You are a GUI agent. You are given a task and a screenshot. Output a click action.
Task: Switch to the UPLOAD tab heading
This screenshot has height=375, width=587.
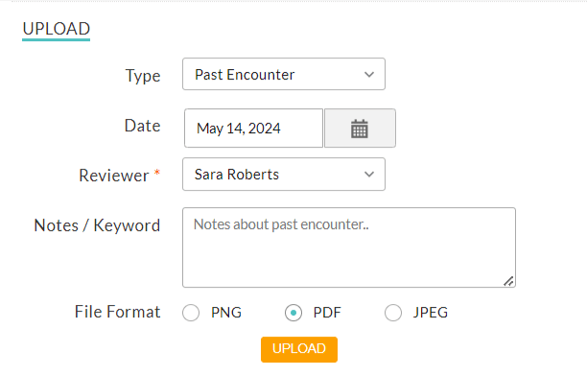57,29
